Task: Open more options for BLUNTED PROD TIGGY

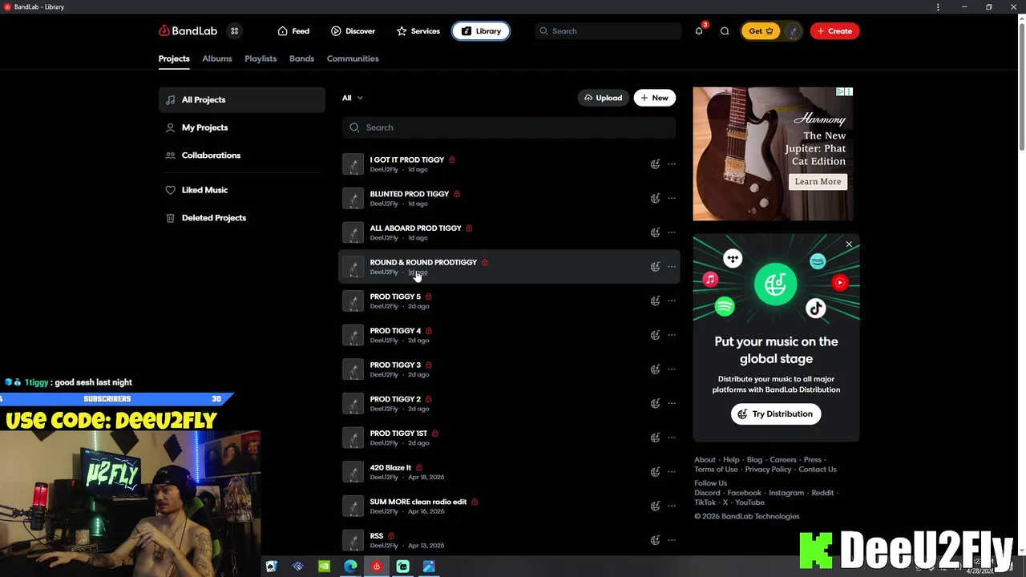Action: click(x=672, y=199)
